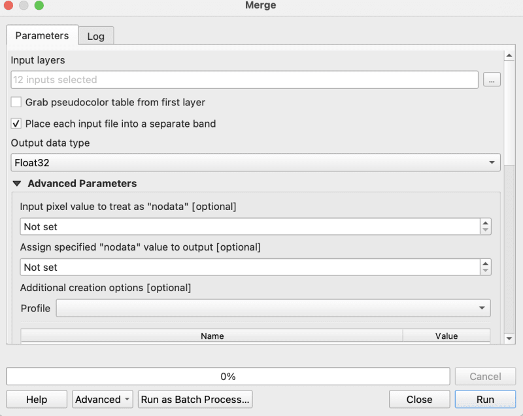
Task: Increase output nodata value with up arrow
Action: tap(485, 264)
